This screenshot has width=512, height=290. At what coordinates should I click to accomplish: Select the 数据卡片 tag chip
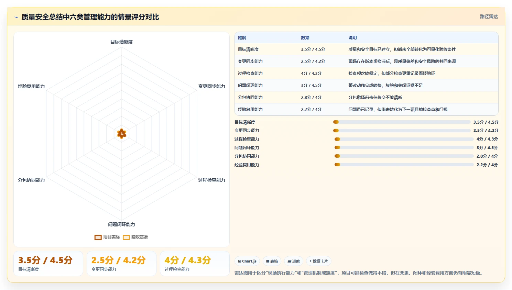[319, 261]
